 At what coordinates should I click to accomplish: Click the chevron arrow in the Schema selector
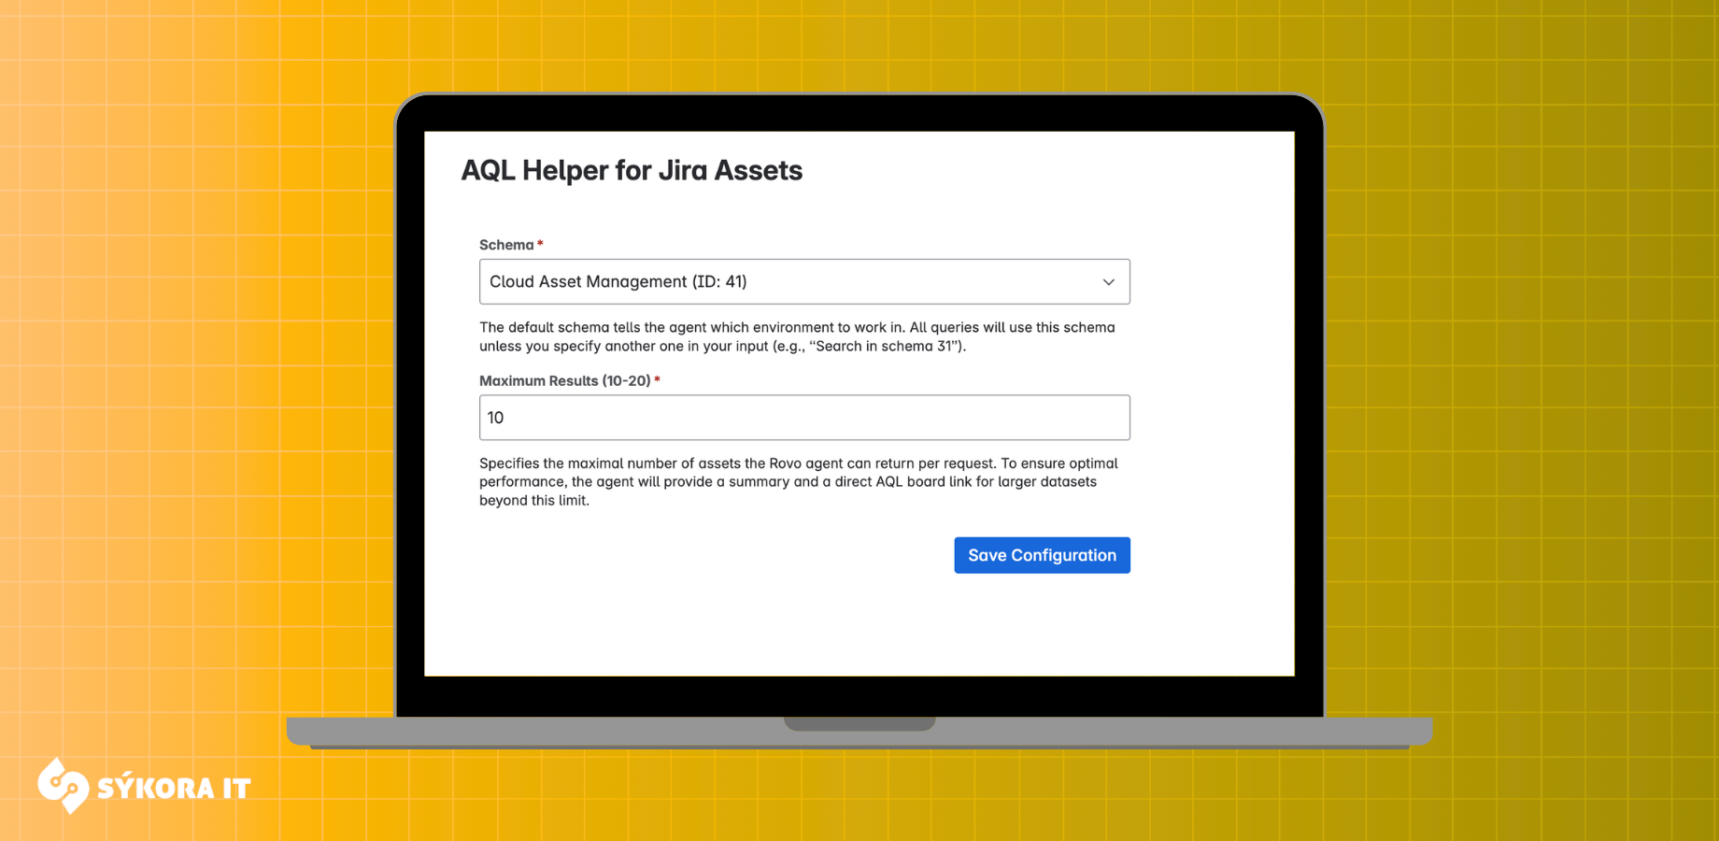(1109, 282)
